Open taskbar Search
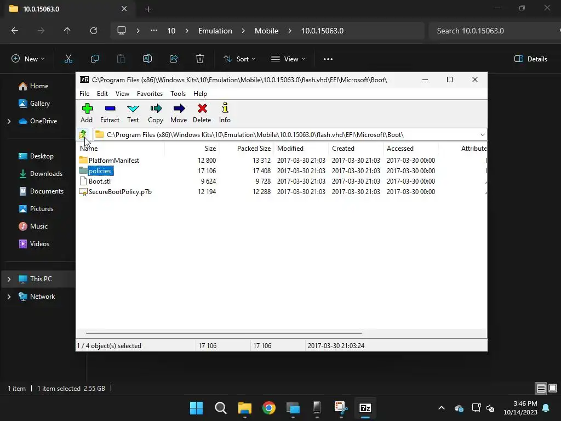The width and height of the screenshot is (561, 421). [x=220, y=408]
